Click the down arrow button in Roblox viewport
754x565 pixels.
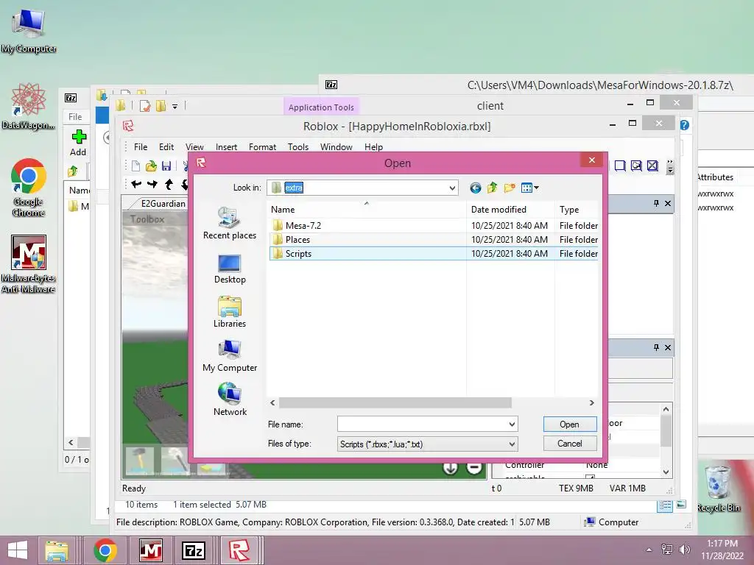click(x=450, y=467)
